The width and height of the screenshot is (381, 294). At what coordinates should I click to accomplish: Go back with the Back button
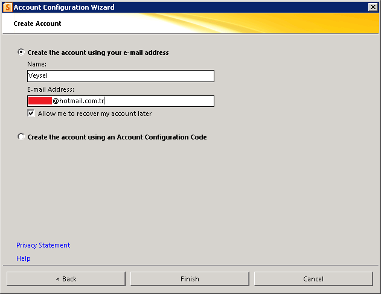66,279
